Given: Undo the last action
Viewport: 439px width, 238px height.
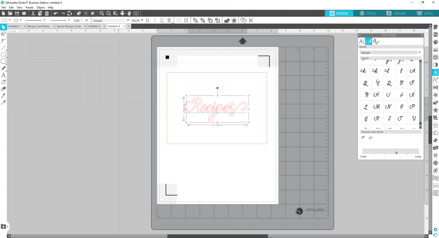Looking at the screenshot, I should tap(56, 14).
